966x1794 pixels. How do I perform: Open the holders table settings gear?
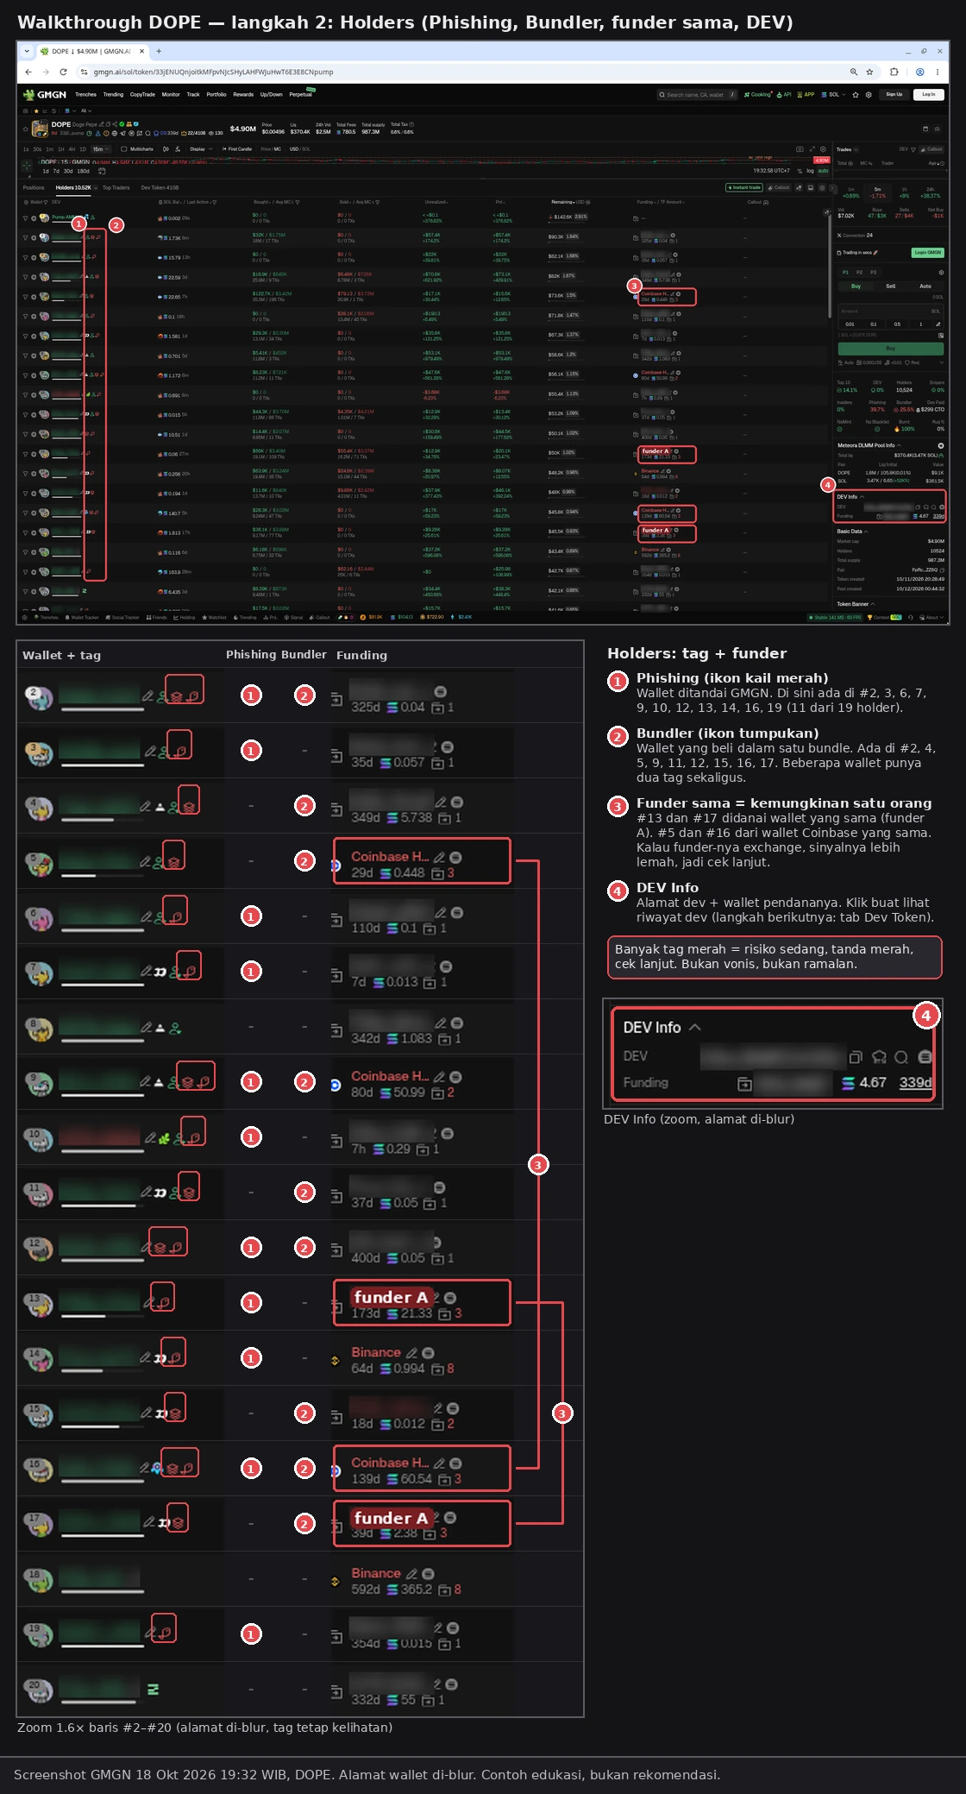[822, 187]
